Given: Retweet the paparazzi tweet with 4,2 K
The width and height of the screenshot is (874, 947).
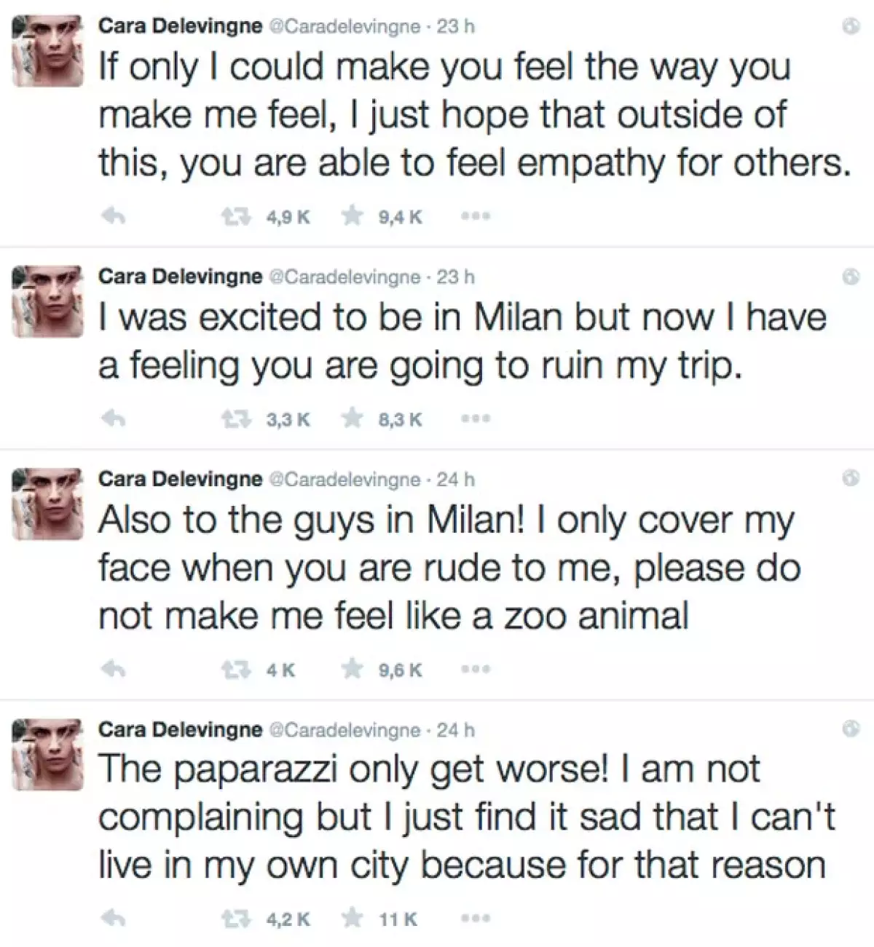Looking at the screenshot, I should (235, 919).
